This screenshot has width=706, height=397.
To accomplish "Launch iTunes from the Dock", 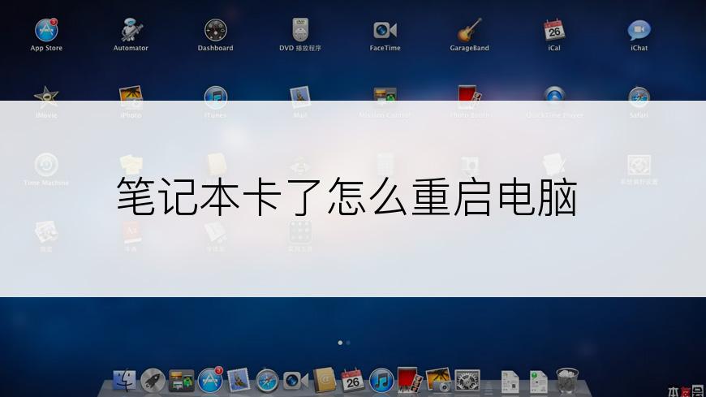I will click(x=381, y=381).
